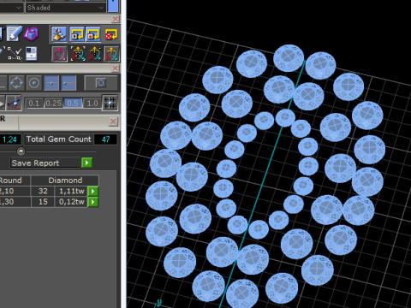Viewport: 411px width, 308px height.
Task: Click the rightmost gumball axes icon
Action: [x=111, y=54]
